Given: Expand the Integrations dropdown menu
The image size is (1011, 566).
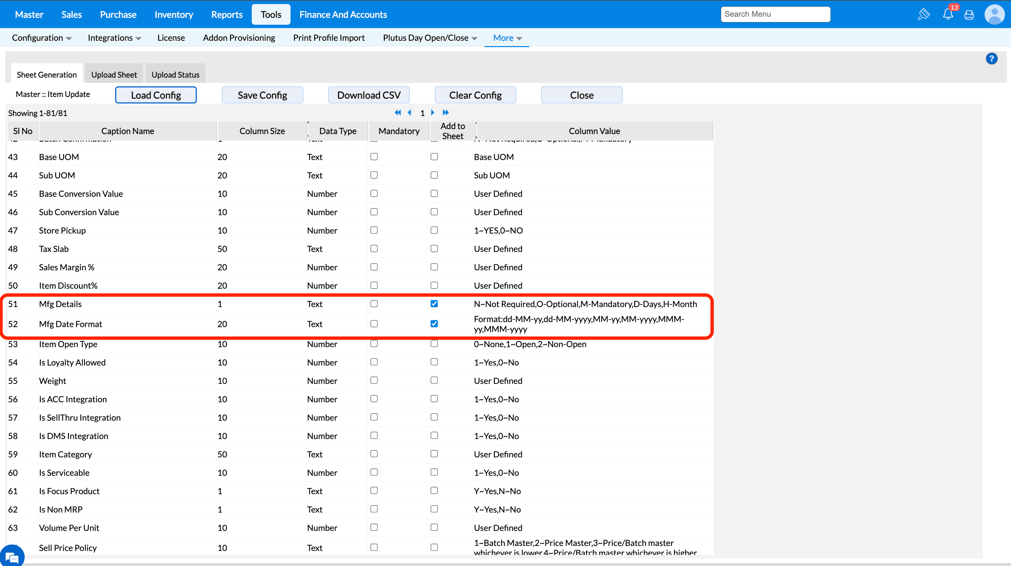Looking at the screenshot, I should (x=114, y=38).
